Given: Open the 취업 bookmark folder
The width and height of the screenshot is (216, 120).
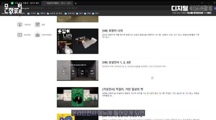Looking at the screenshot, I should 88,13.
